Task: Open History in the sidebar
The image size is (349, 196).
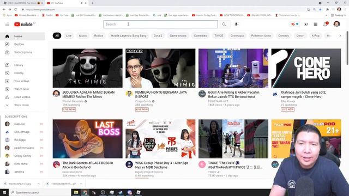Action: tap(22, 73)
